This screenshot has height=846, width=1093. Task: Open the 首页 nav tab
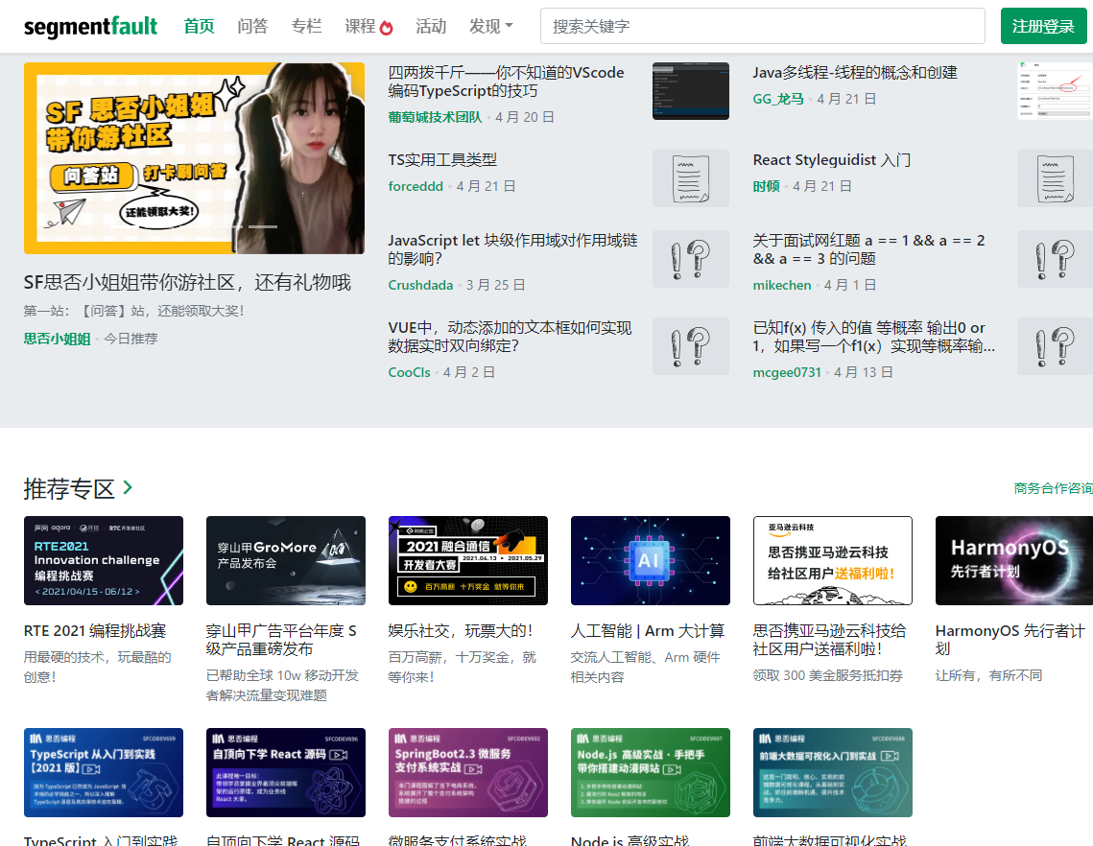click(200, 27)
